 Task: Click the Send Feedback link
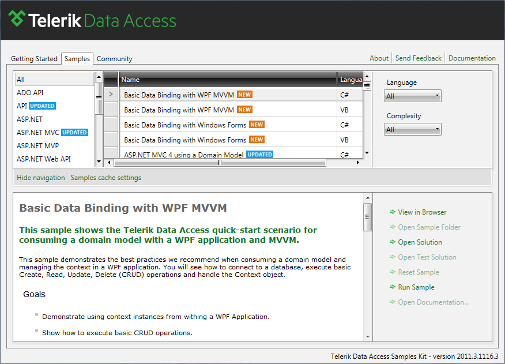click(419, 58)
